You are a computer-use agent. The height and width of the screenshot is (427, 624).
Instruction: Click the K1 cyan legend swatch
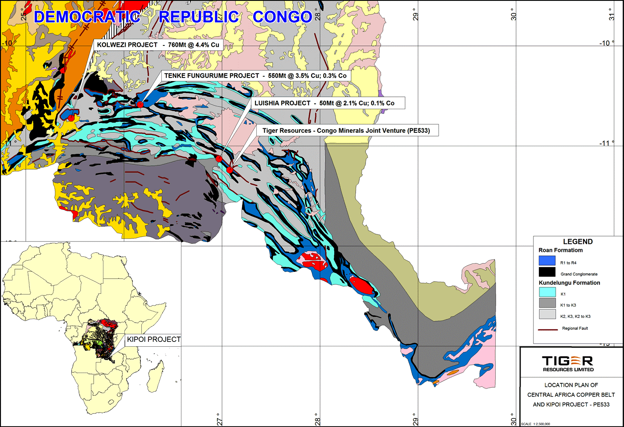pos(547,292)
